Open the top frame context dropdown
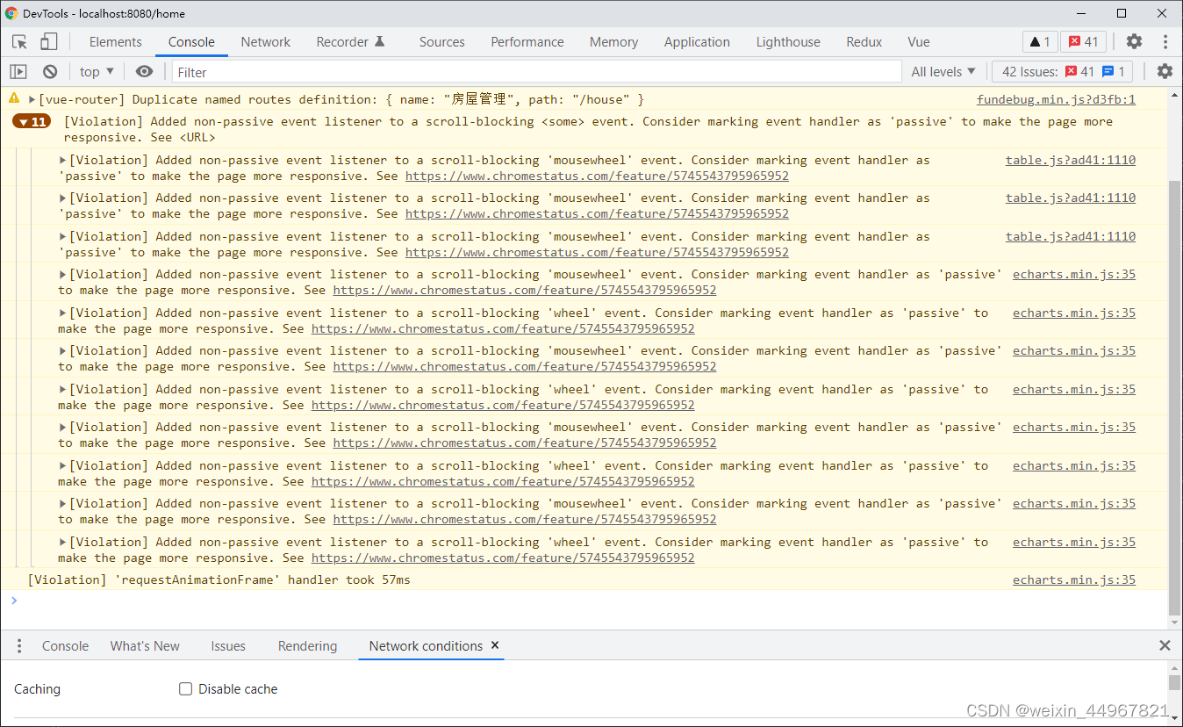Screen dimensions: 1183x727 (x=96, y=71)
